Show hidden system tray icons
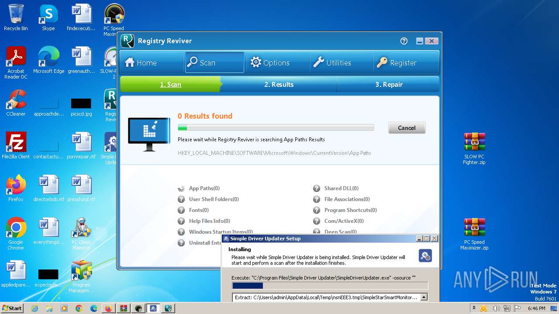559x314 pixels. click(x=474, y=308)
